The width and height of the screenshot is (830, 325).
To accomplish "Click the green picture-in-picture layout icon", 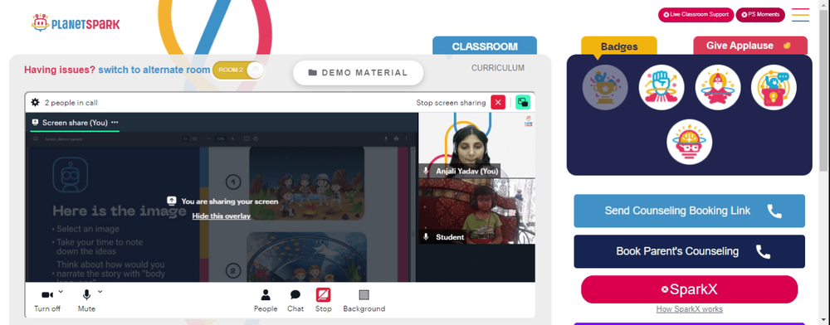I will [x=523, y=103].
